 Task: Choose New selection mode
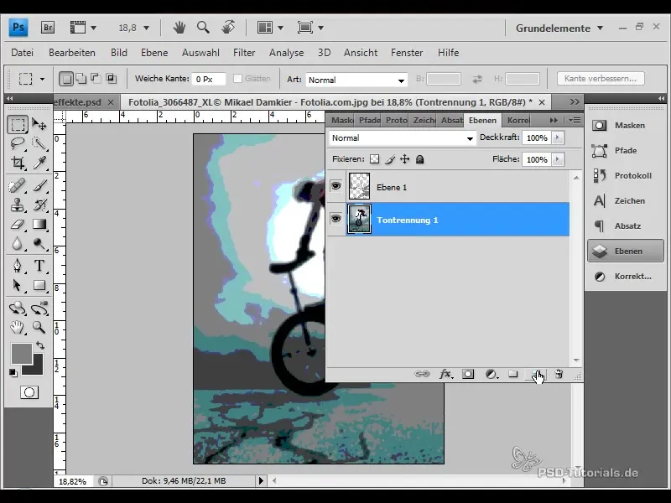click(x=66, y=79)
